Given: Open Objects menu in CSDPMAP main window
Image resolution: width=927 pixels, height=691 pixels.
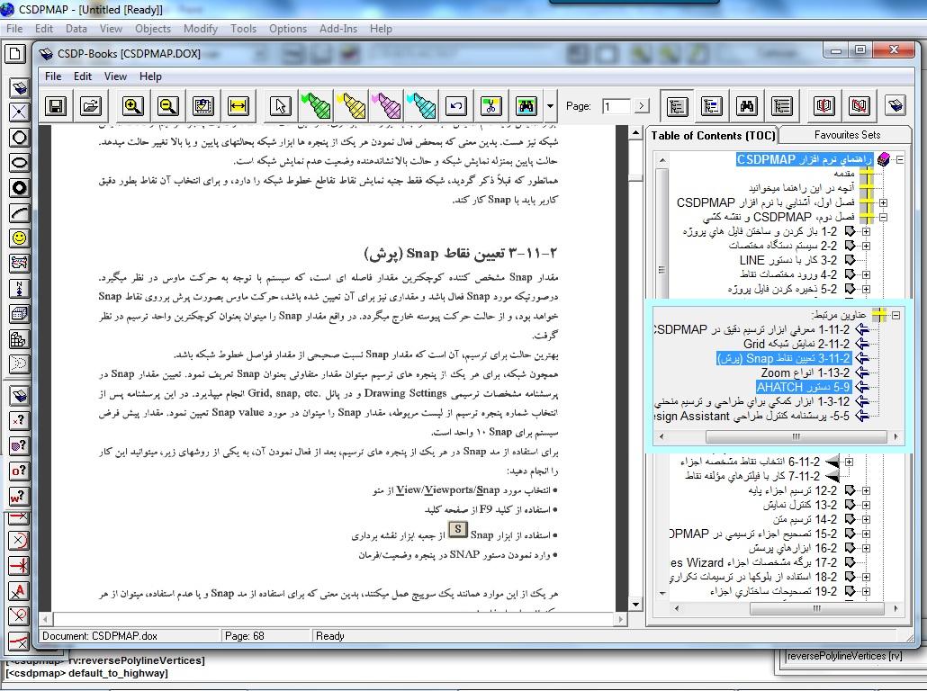Looking at the screenshot, I should click(152, 29).
